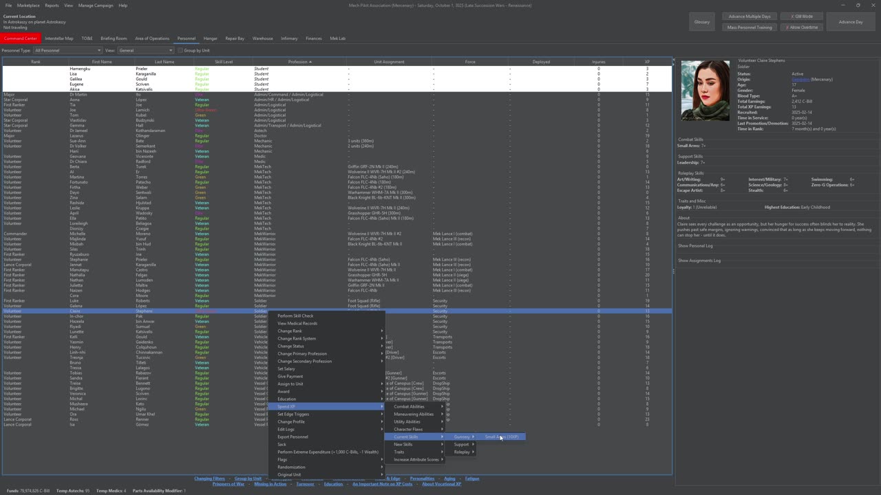881x495 pixels.
Task: Open the View dropdown set to General
Action: [x=146, y=50]
